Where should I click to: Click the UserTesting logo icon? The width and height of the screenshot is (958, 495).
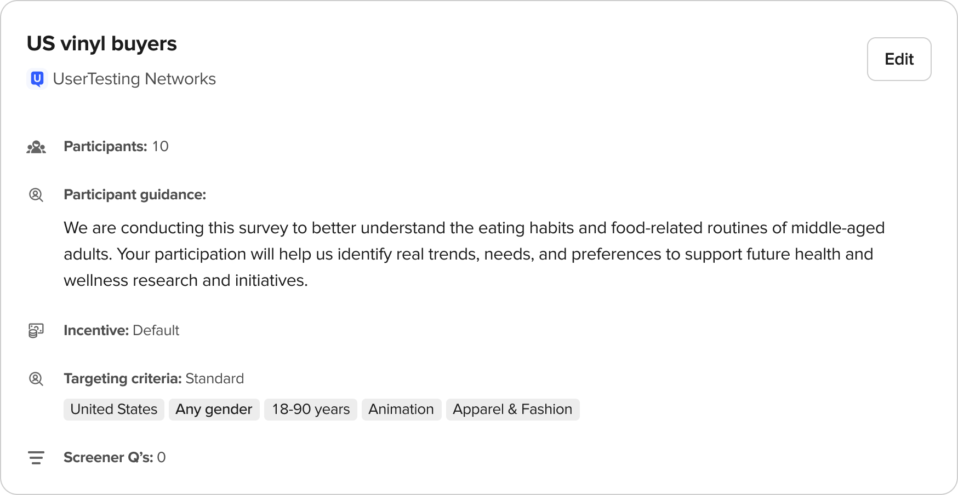point(37,79)
